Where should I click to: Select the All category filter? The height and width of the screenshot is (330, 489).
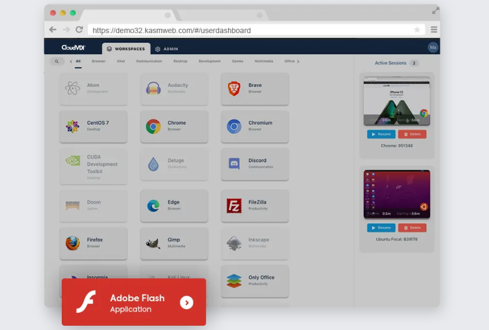[x=78, y=62]
